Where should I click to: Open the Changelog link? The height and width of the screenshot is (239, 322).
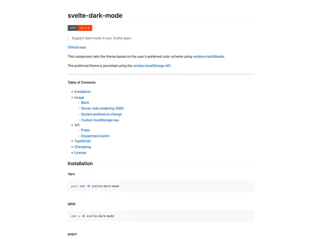(x=82, y=147)
